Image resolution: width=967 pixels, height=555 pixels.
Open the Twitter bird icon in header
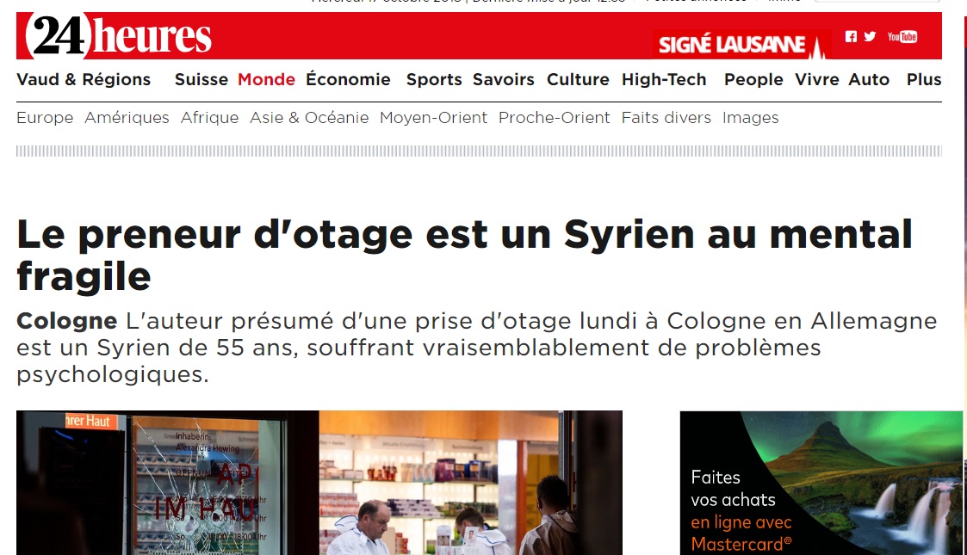point(870,36)
